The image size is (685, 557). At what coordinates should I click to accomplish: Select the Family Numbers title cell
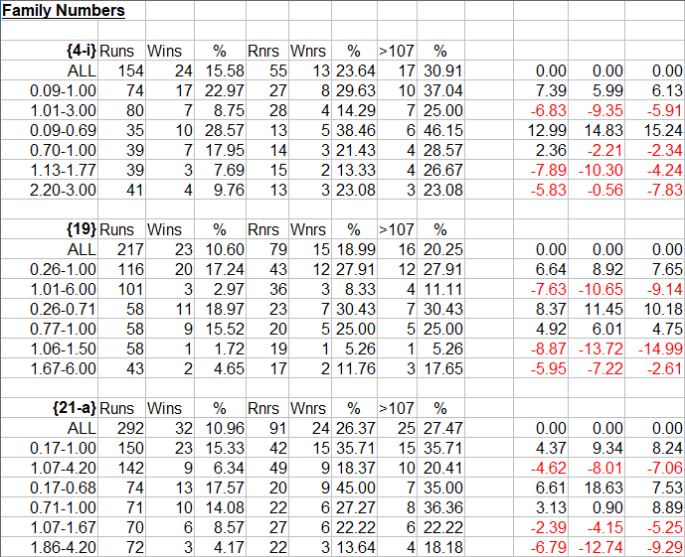64,11
